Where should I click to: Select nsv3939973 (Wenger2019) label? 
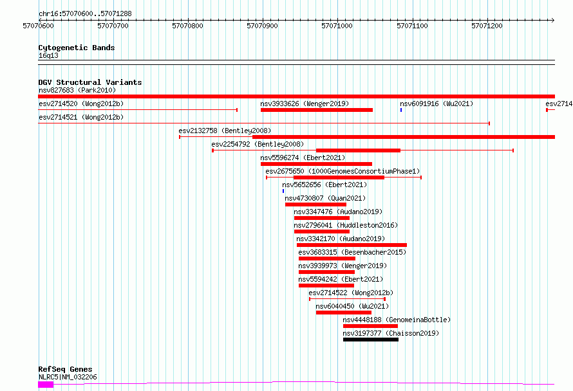(343, 266)
